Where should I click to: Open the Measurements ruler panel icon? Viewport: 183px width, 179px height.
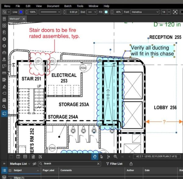point(4,73)
